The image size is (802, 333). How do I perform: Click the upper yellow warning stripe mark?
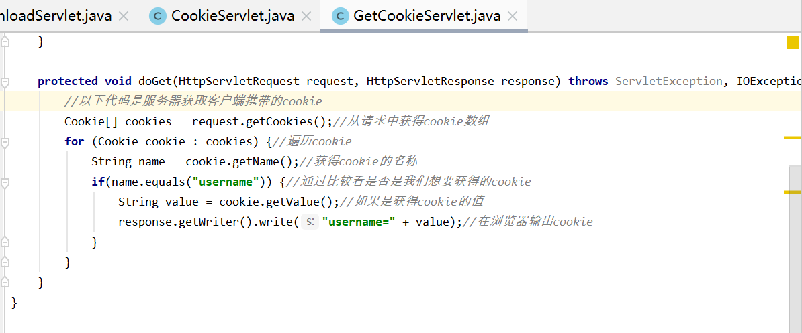pyautogui.click(x=793, y=137)
